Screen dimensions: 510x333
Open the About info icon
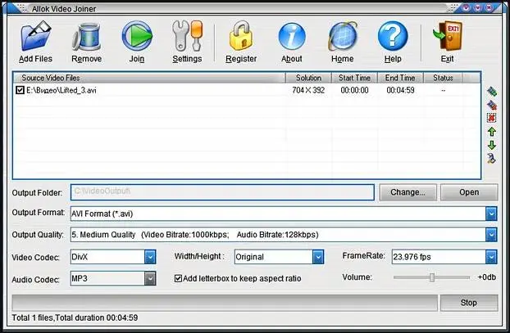pos(292,36)
